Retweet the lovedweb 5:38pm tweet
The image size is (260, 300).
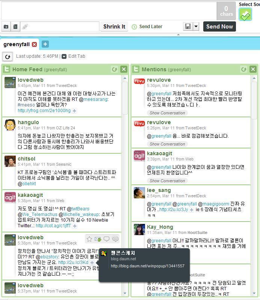[x=98, y=239]
